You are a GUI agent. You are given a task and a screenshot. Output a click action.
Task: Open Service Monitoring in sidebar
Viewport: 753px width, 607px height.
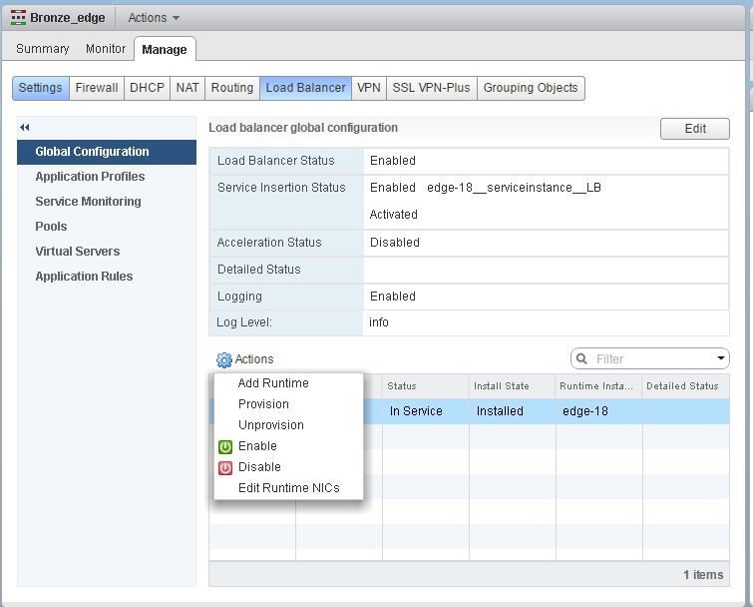click(x=89, y=202)
